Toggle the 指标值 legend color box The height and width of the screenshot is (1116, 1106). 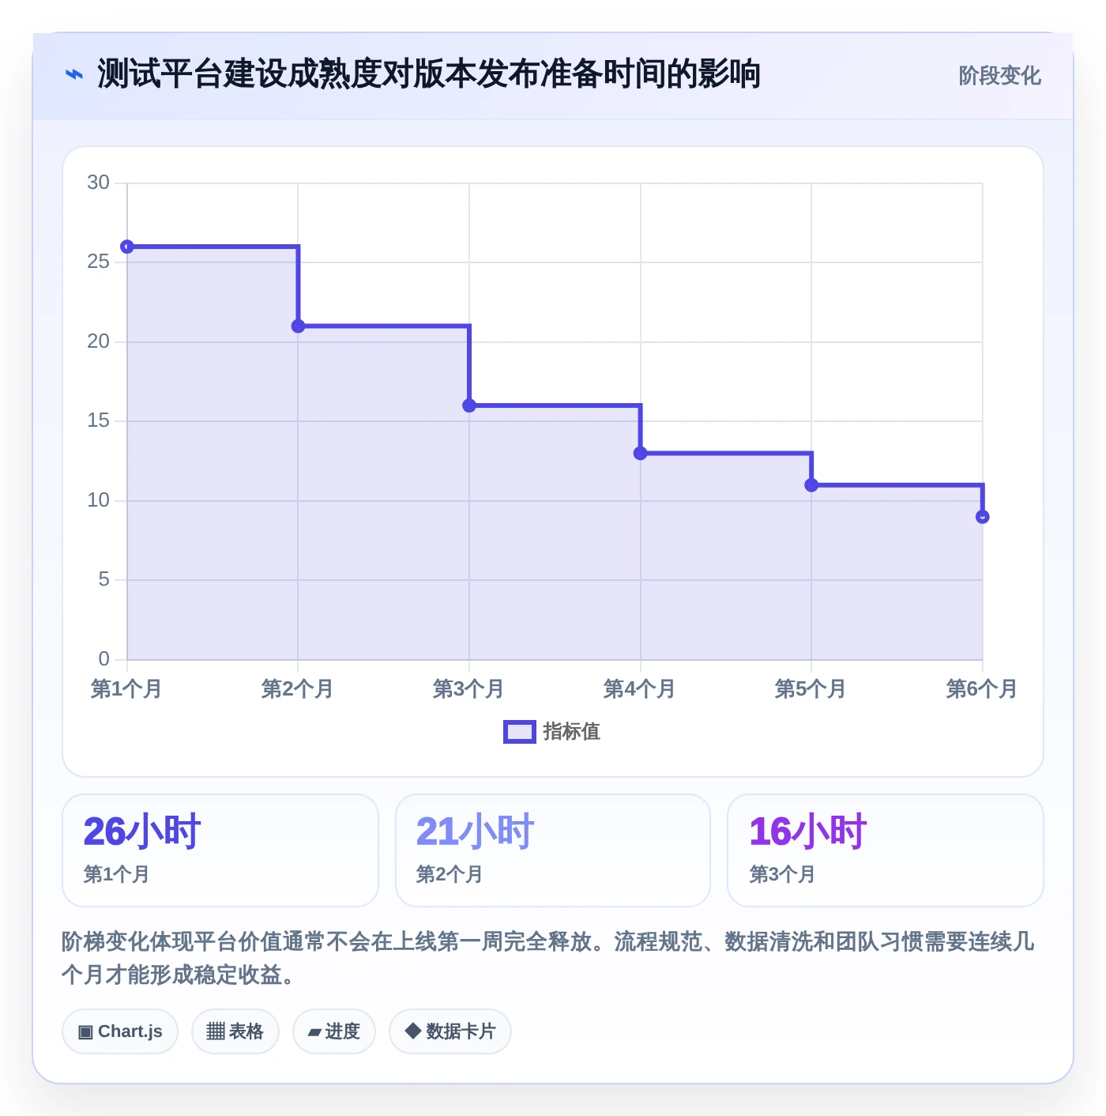pos(520,732)
